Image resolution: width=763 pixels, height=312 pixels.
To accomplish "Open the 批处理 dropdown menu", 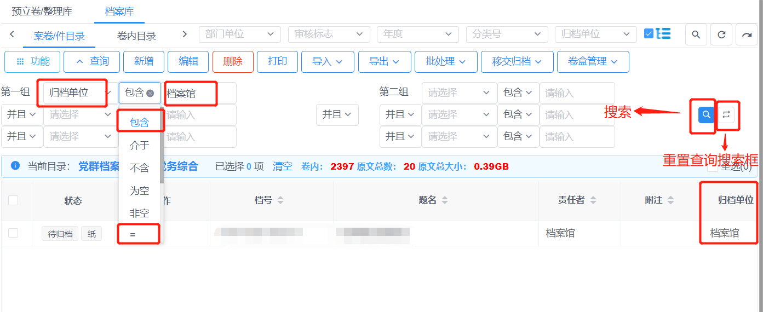I will click(445, 61).
